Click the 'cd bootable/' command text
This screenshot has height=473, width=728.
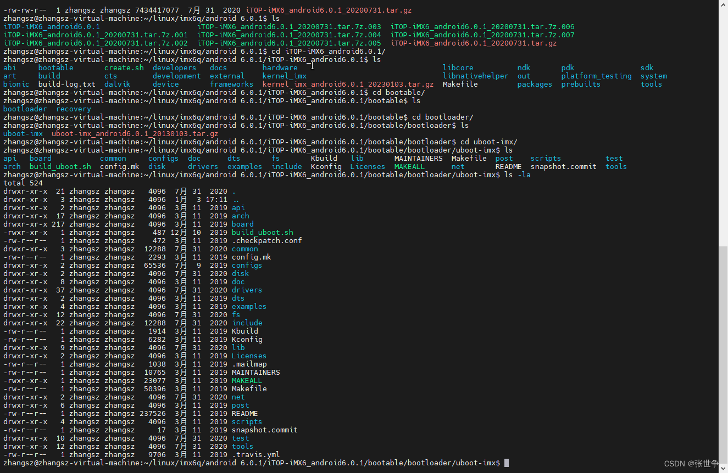click(399, 93)
